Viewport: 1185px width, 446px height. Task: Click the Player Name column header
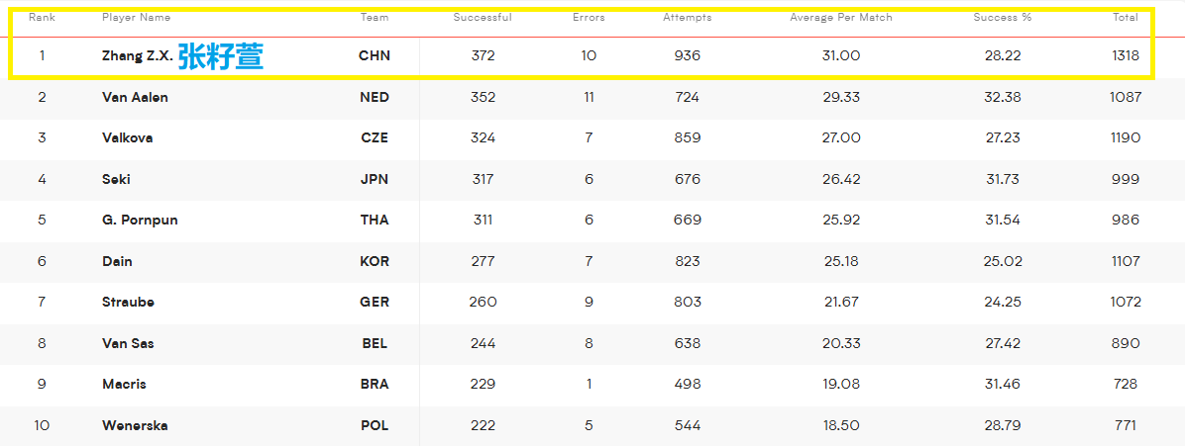[136, 18]
